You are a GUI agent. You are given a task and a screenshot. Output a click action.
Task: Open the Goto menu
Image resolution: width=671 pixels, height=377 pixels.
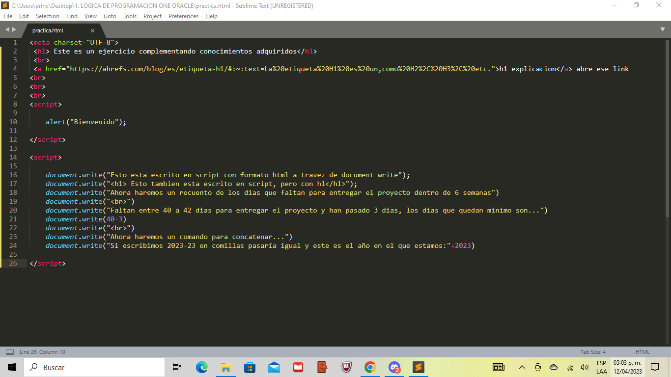coord(110,16)
